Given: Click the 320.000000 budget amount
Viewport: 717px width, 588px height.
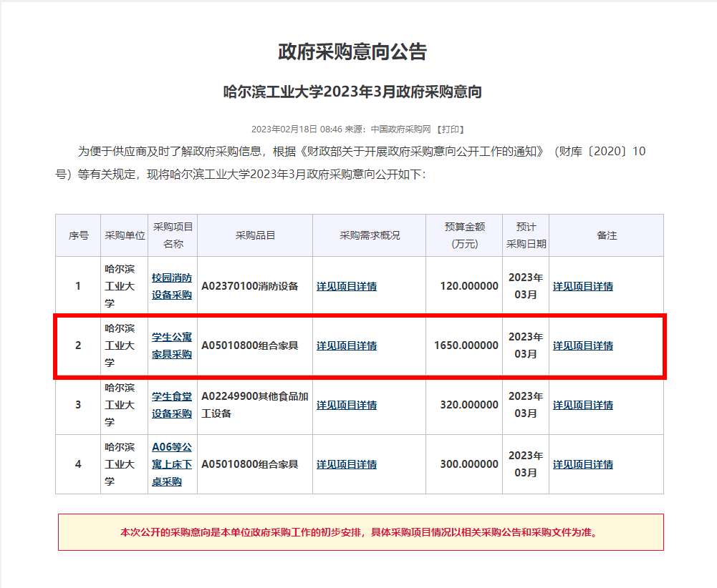Looking at the screenshot, I should [469, 405].
